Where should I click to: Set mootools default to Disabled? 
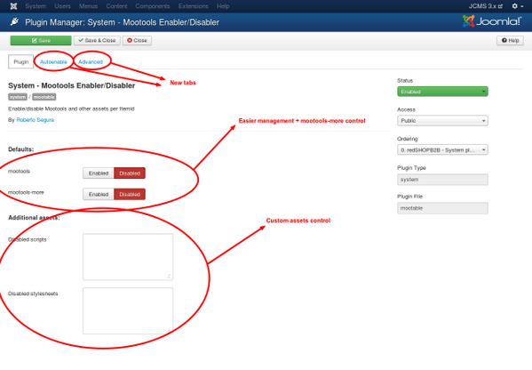(130, 173)
